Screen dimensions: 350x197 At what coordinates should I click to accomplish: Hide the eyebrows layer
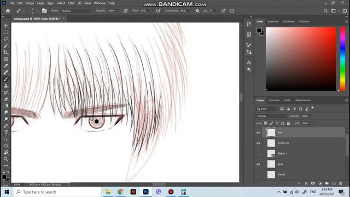258,143
